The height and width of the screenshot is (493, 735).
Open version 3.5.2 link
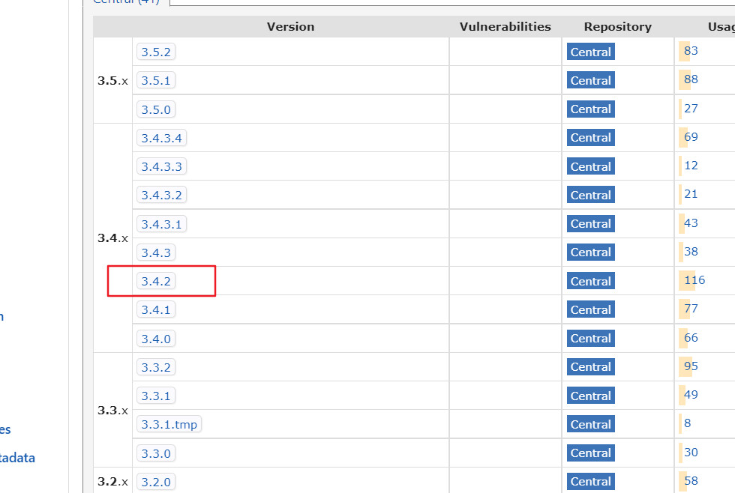tap(156, 52)
